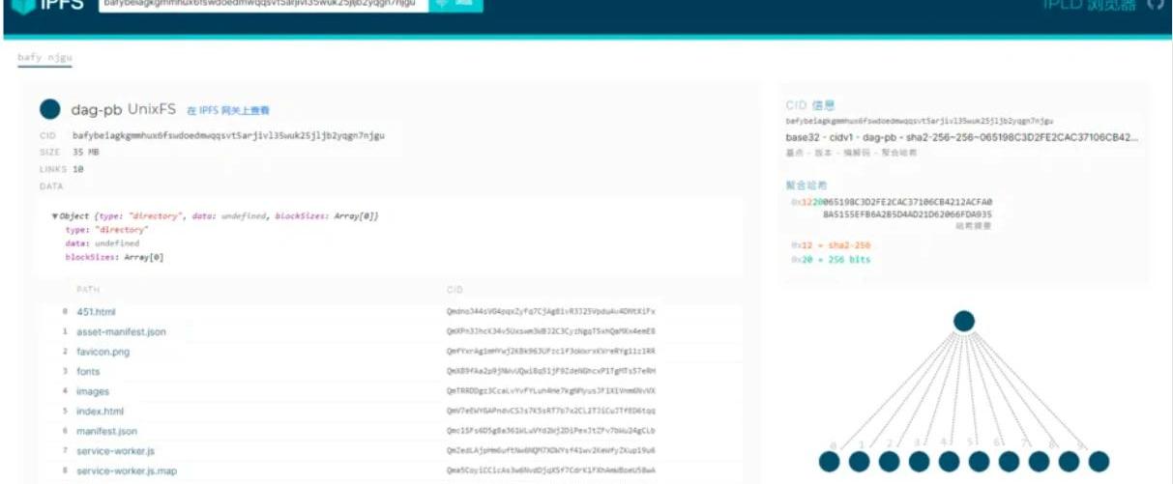Click the PATH column header

[x=88, y=289]
